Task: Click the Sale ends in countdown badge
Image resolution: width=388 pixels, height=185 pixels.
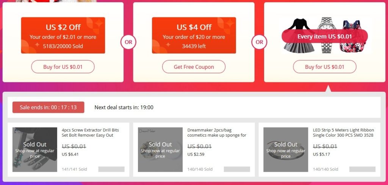Action: 48,107
